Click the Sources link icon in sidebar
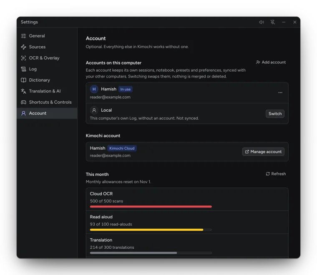Image resolution: width=317 pixels, height=275 pixels. tap(23, 47)
